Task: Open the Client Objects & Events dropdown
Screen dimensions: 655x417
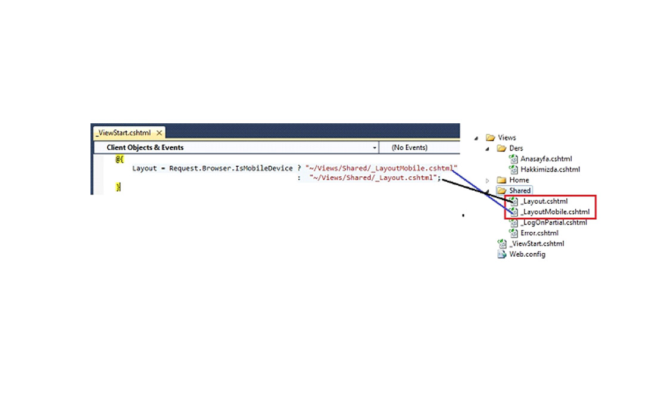Action: (375, 148)
